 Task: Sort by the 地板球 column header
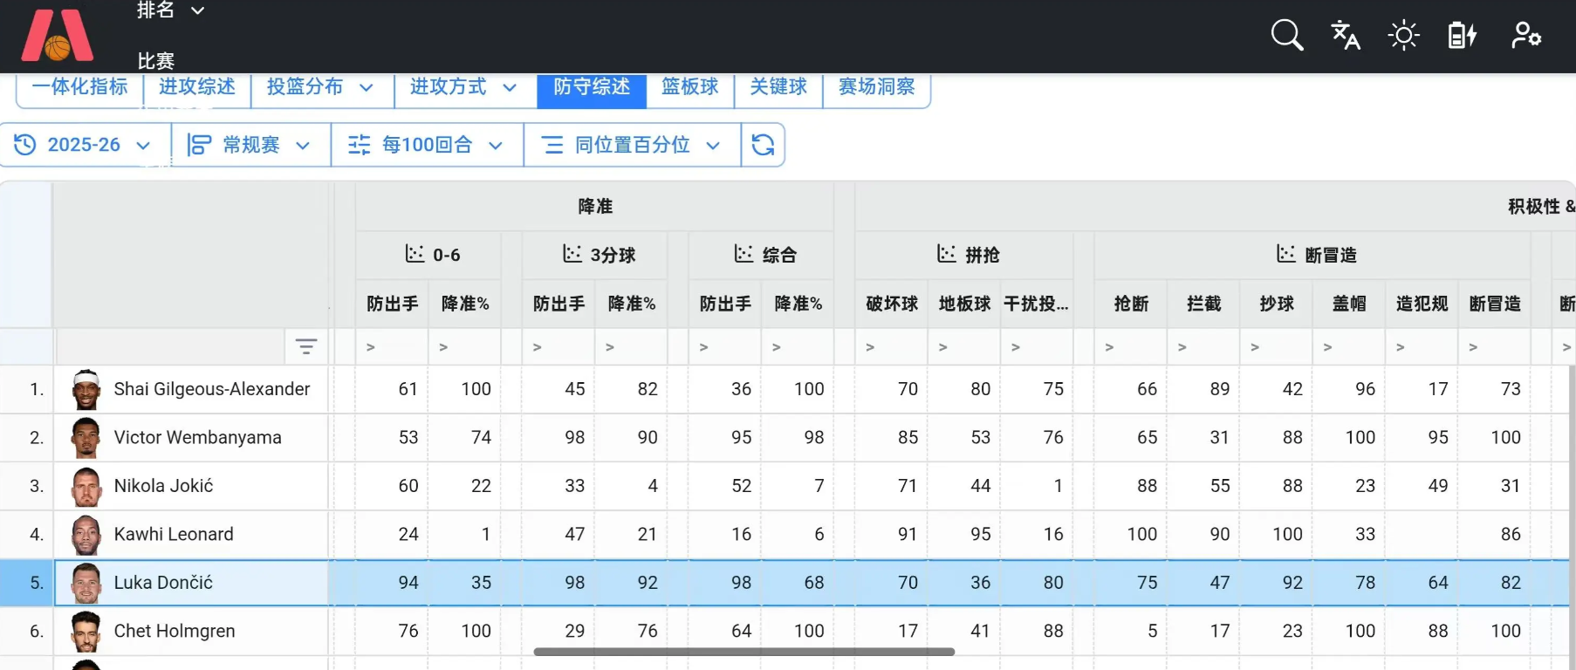tap(964, 304)
